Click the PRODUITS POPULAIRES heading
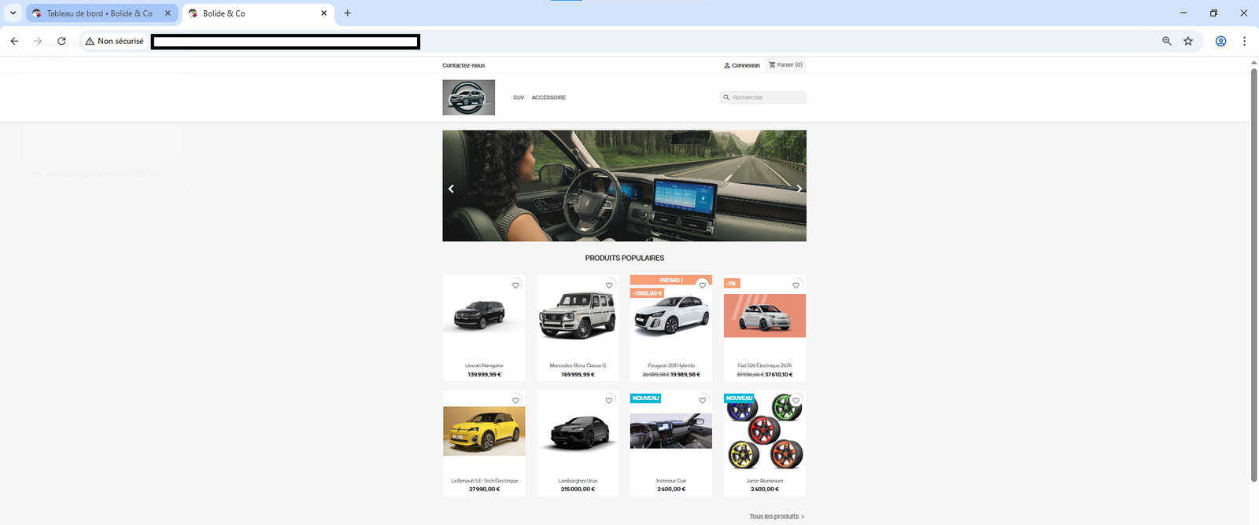Screen dimensions: 1259x525 [624, 258]
